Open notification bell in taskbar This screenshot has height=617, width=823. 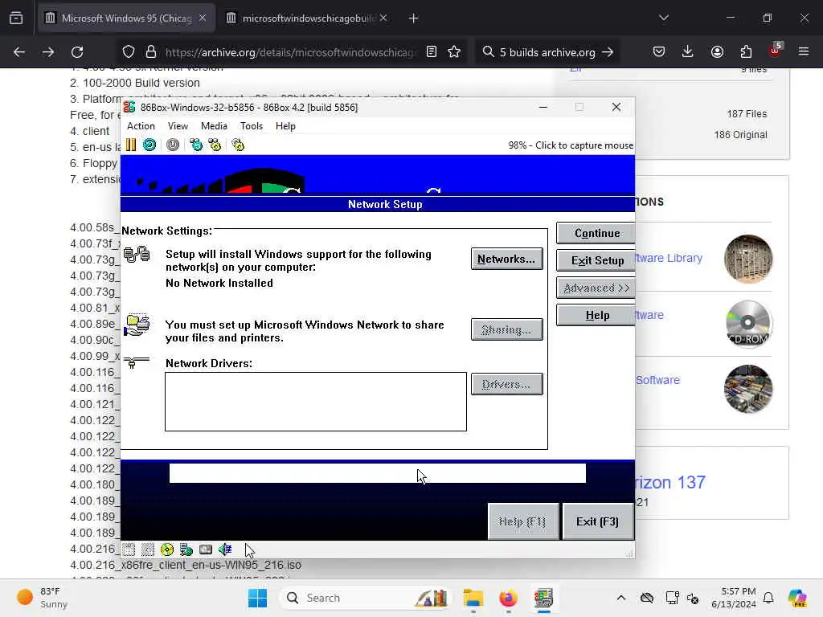[768, 598]
